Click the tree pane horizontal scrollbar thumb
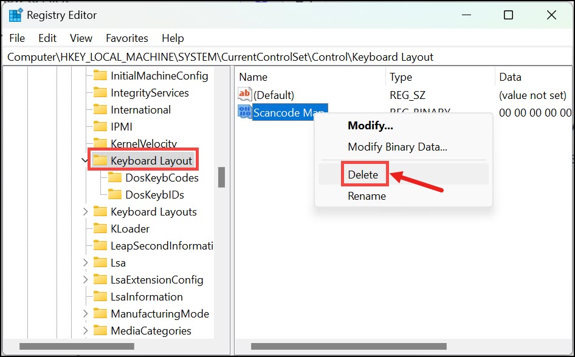The image size is (575, 357). pyautogui.click(x=77, y=346)
